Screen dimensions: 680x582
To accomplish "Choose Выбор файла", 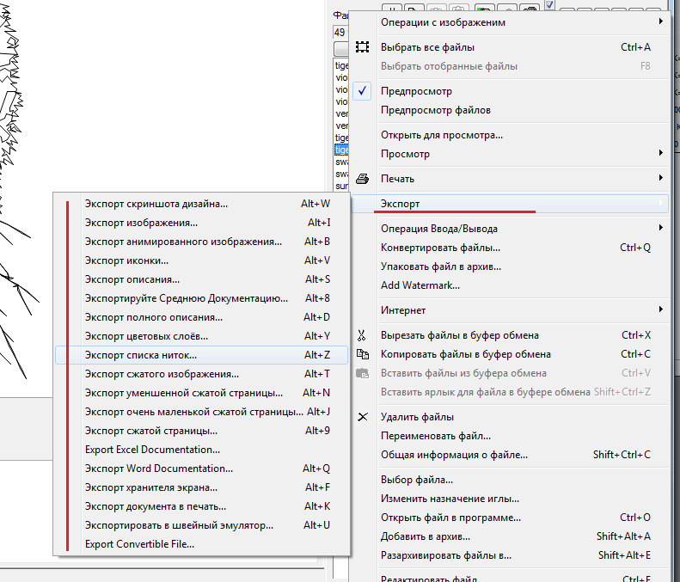I will (510, 480).
